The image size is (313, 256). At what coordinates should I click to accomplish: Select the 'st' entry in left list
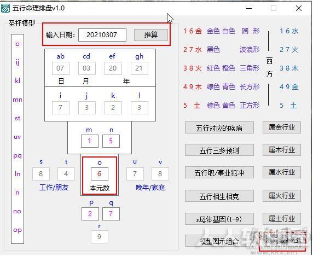coord(18,118)
